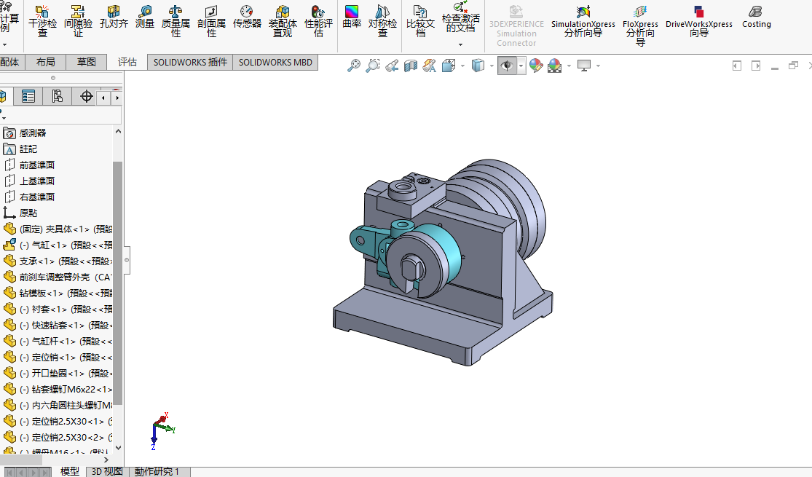Open 剖面属性 section properties

coord(211,20)
